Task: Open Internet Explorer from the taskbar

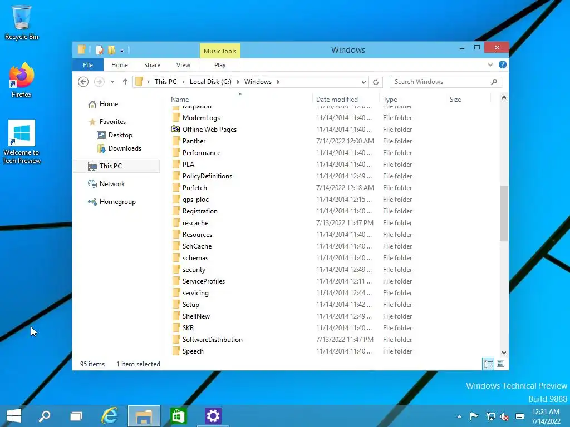Action: [x=110, y=416]
